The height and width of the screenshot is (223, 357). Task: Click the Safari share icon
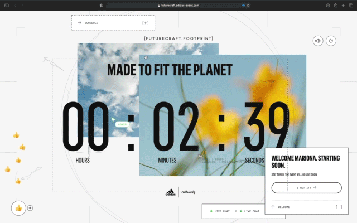[336, 6]
